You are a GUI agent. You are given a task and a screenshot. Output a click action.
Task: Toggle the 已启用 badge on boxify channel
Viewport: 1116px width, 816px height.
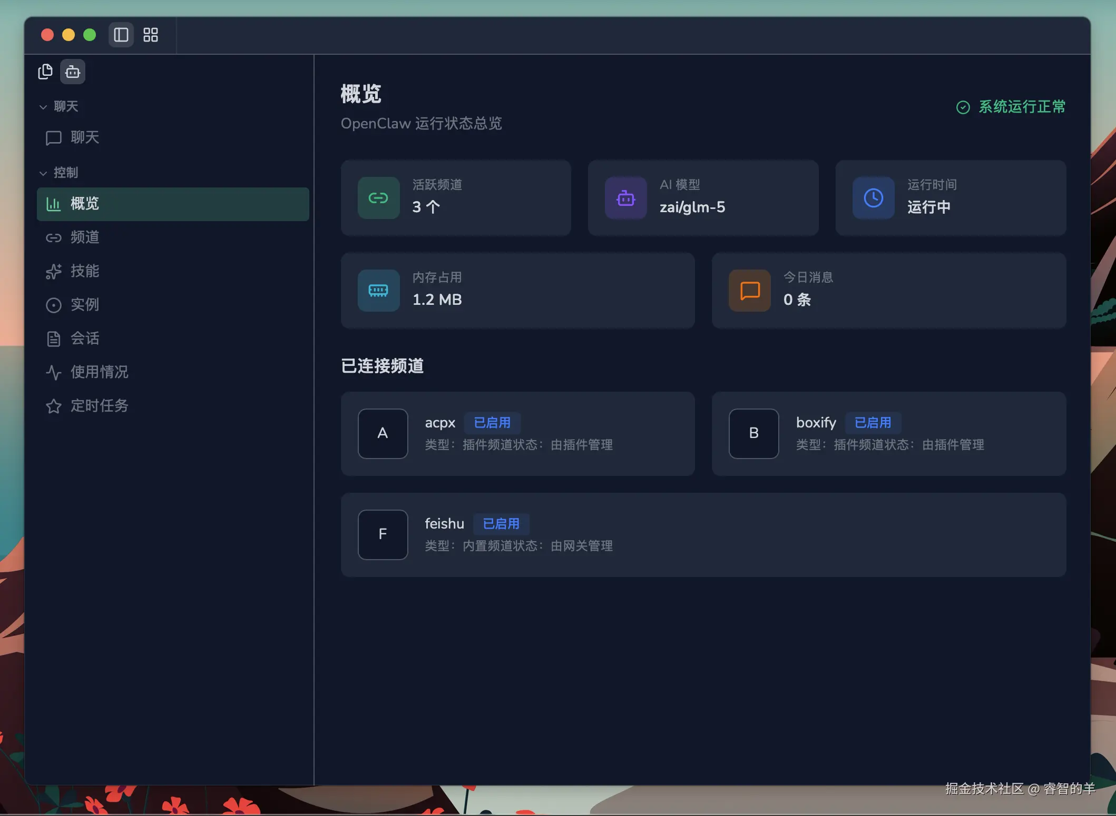click(873, 423)
